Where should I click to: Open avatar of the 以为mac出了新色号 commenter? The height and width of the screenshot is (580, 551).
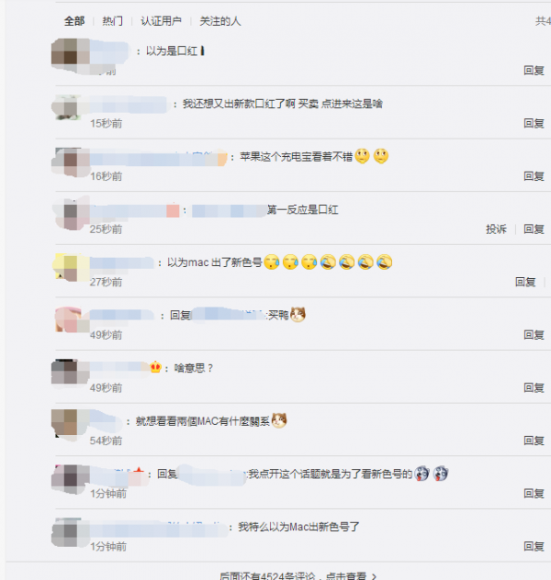point(71,268)
